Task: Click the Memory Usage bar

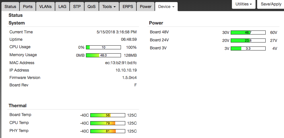Action: click(x=103, y=55)
